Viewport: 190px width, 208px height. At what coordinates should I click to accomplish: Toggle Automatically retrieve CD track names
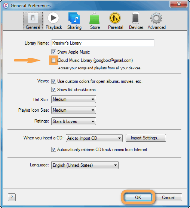[53, 150]
